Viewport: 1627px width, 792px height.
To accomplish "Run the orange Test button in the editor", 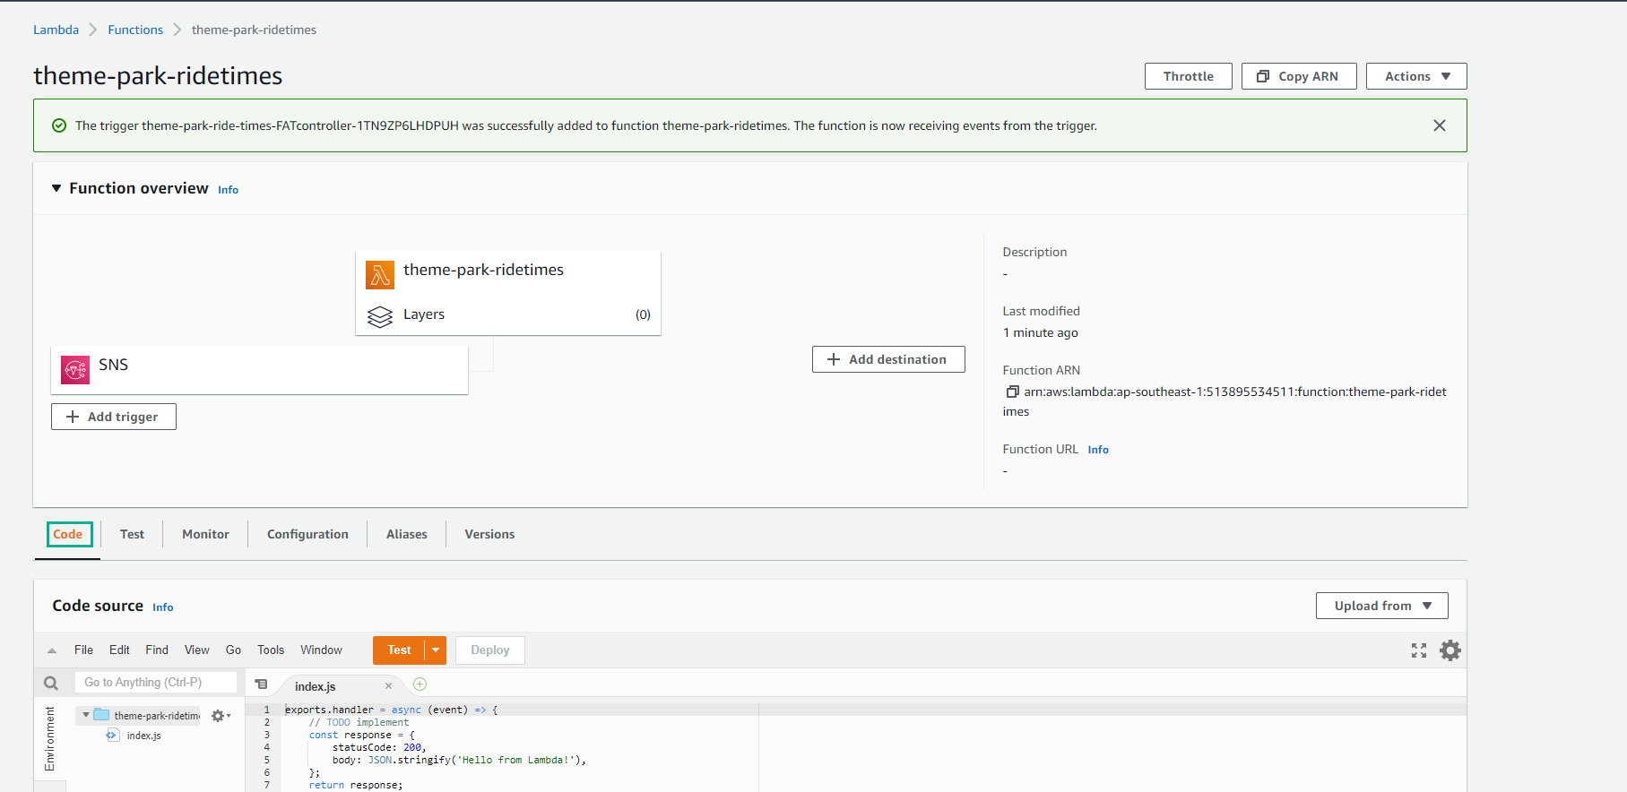I will coord(399,650).
